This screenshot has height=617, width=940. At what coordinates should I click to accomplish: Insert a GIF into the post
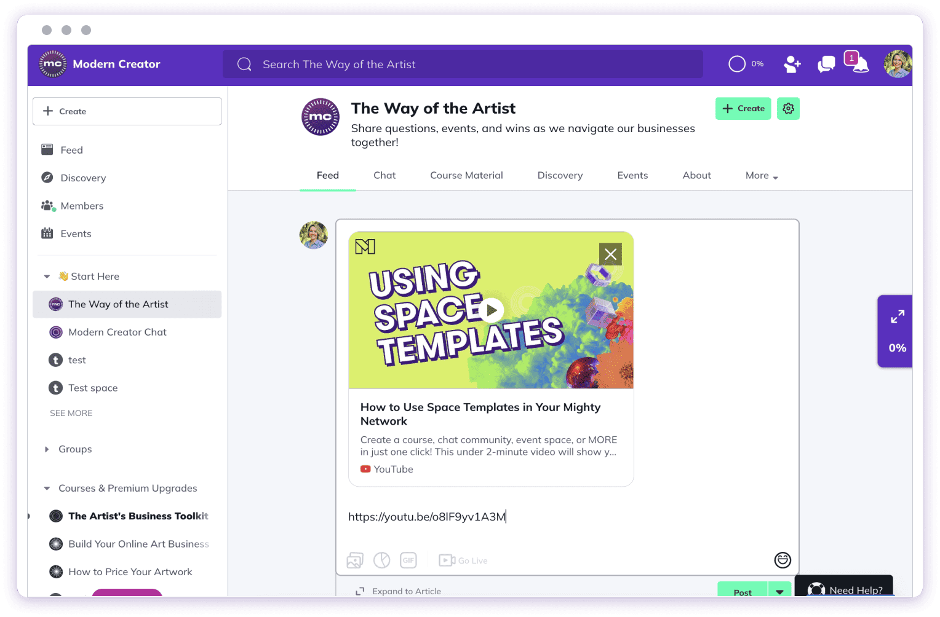point(408,560)
